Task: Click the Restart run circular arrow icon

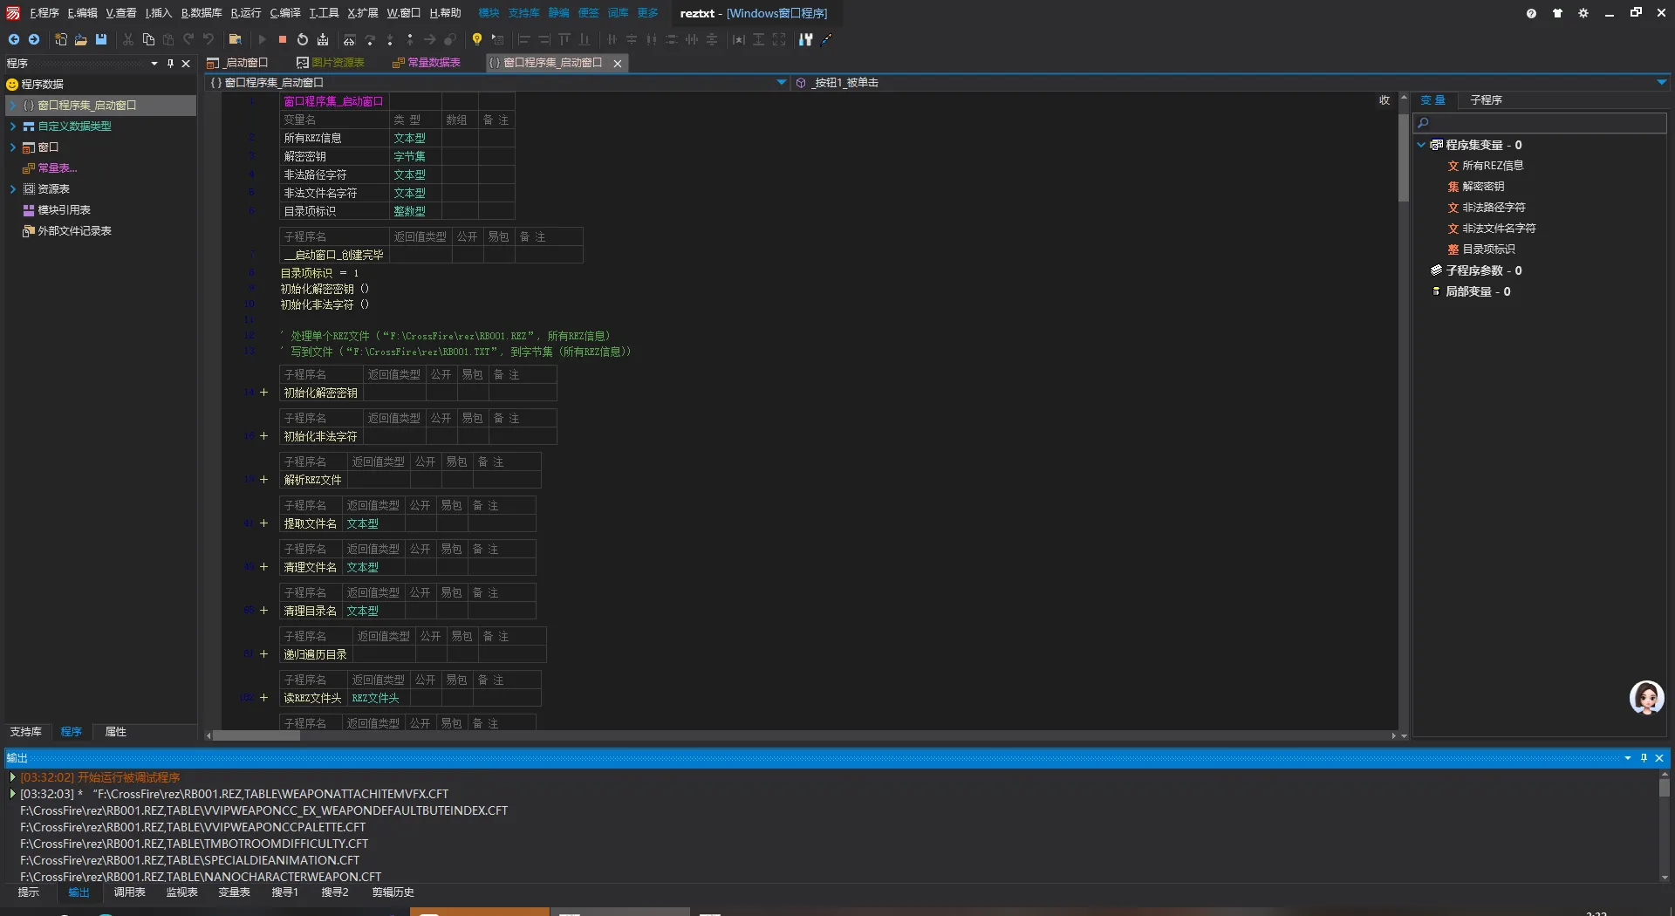Action: tap(302, 39)
